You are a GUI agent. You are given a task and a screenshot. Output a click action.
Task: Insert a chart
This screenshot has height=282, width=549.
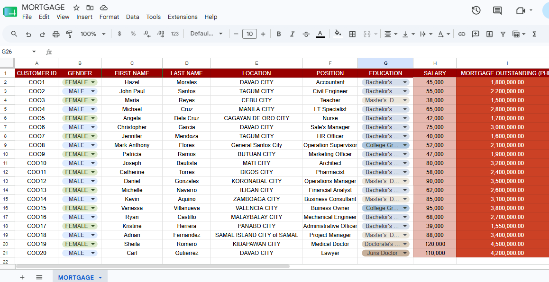click(x=489, y=34)
